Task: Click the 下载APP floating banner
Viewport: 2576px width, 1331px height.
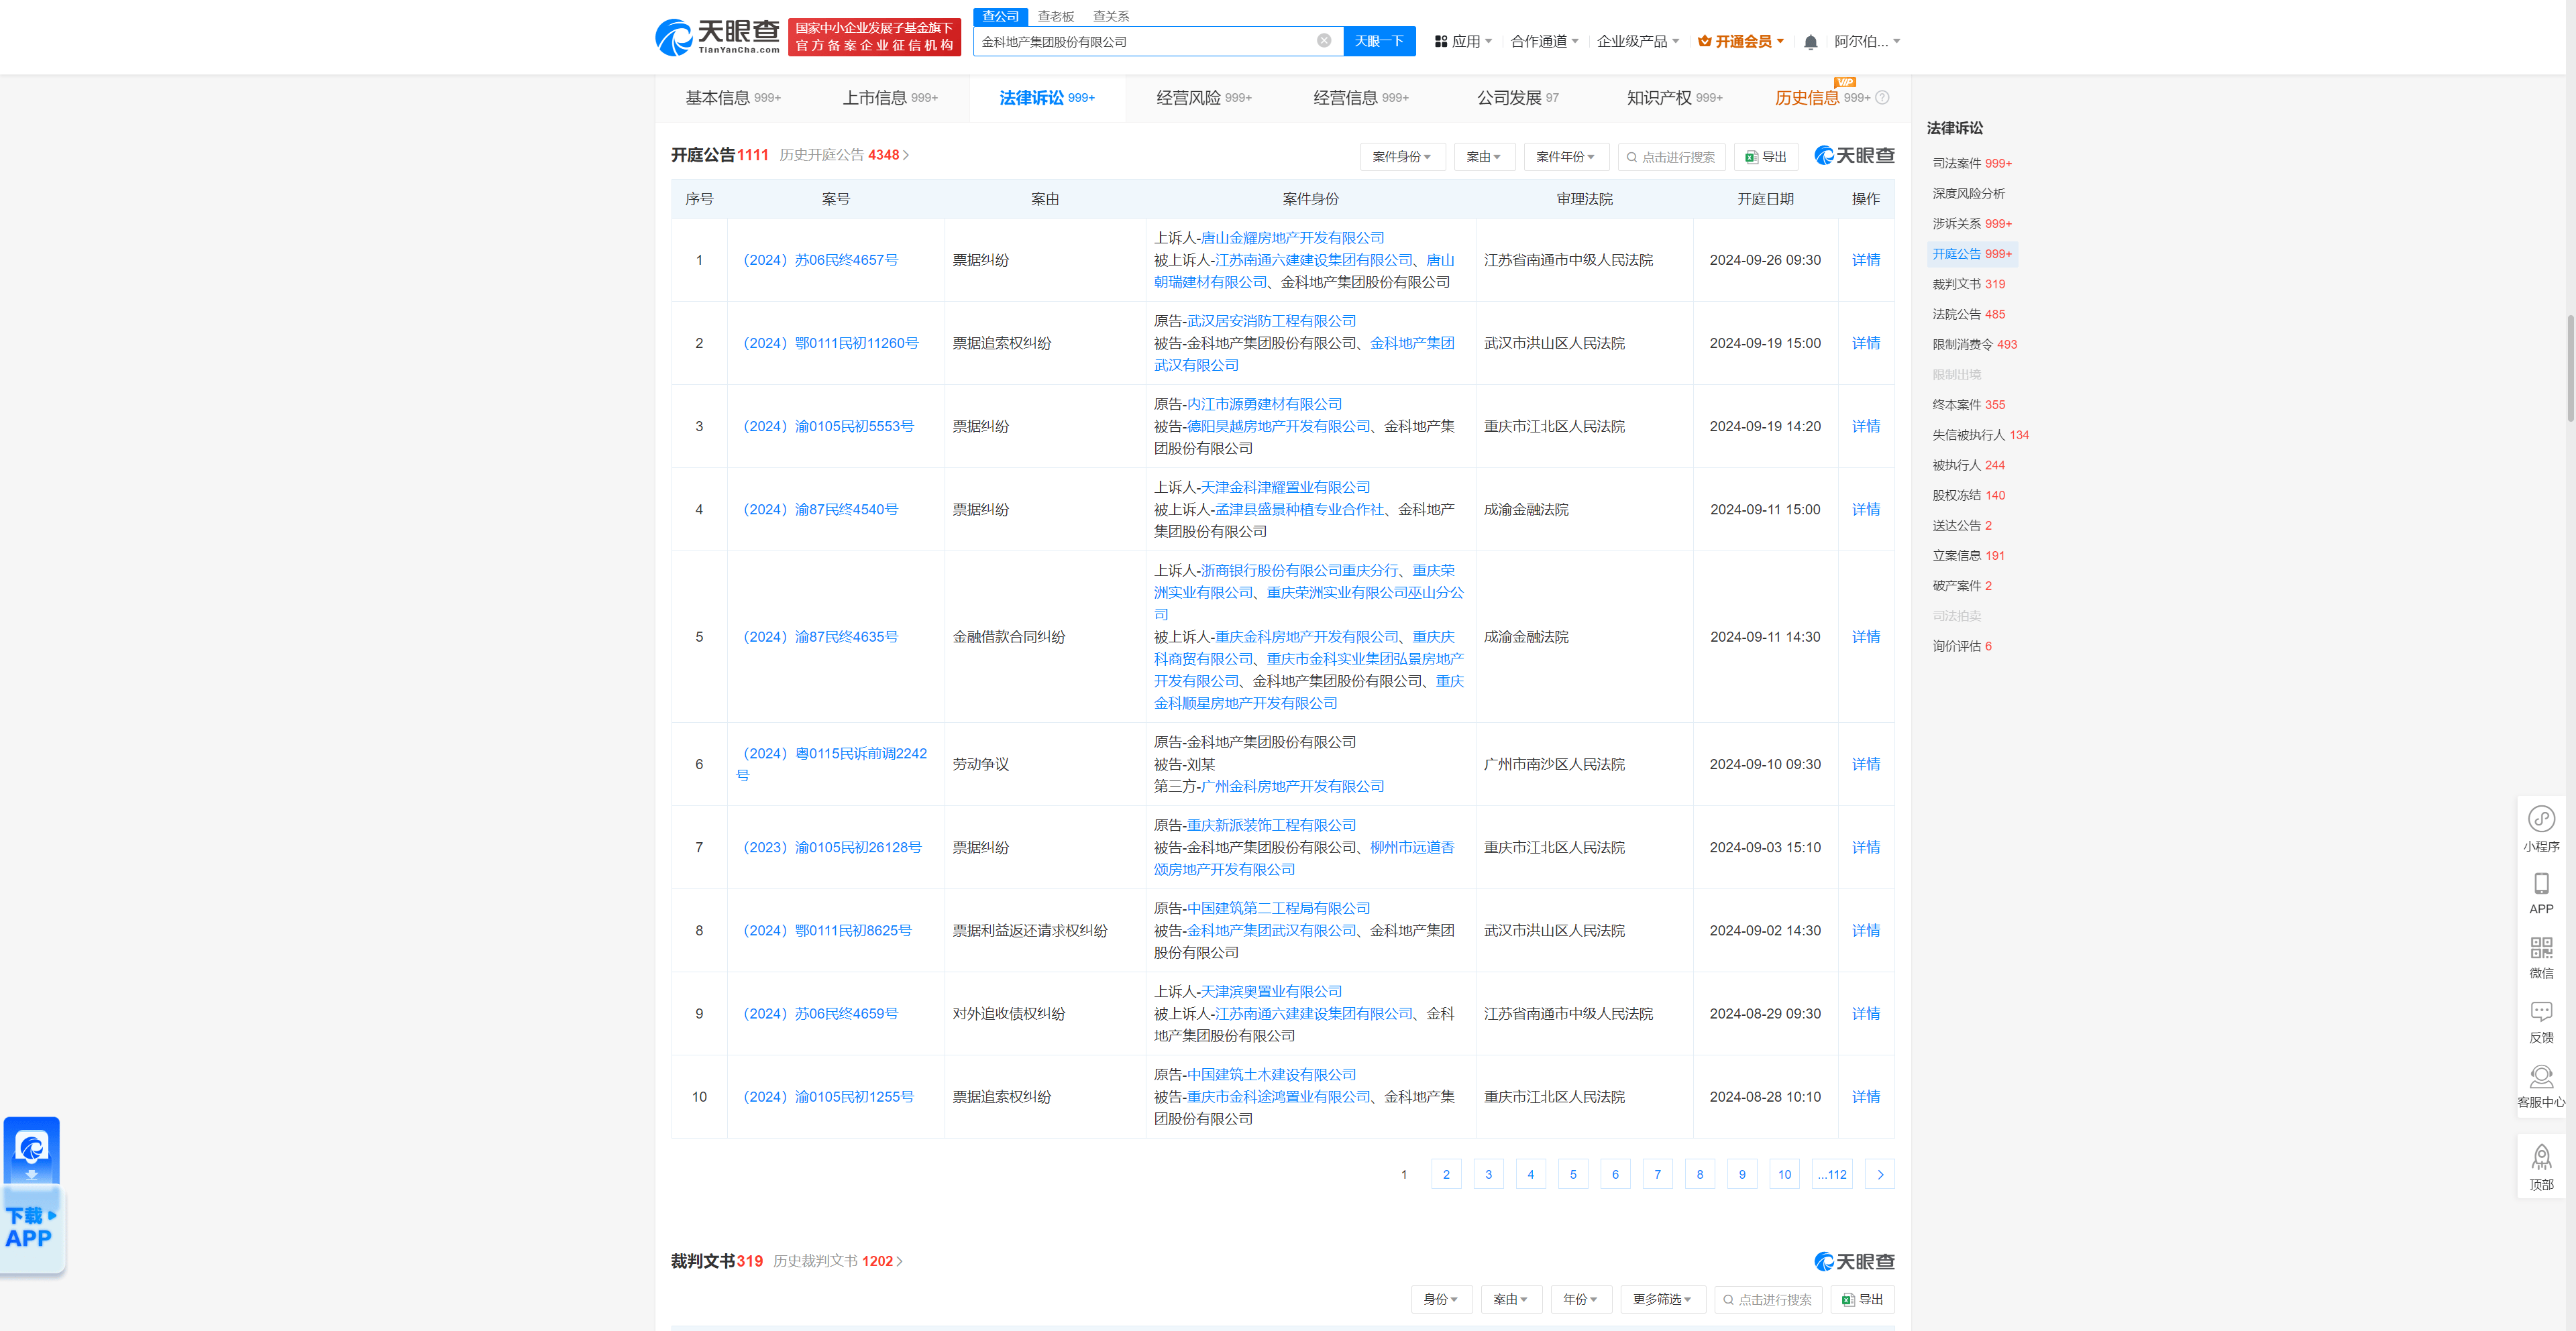Action: pyautogui.click(x=32, y=1194)
